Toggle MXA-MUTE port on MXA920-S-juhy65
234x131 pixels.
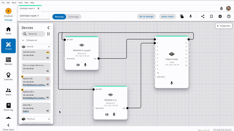click(65, 59)
